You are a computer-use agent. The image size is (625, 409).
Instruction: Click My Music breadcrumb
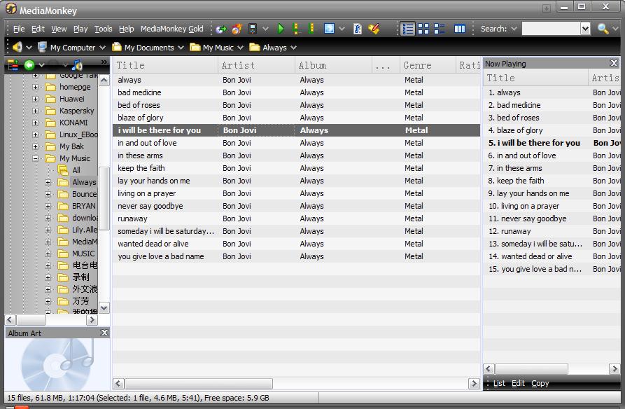click(x=212, y=48)
